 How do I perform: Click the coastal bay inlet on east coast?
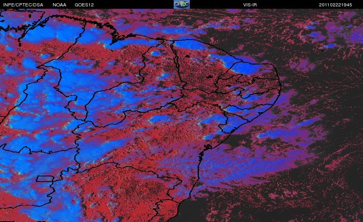pos(207,147)
